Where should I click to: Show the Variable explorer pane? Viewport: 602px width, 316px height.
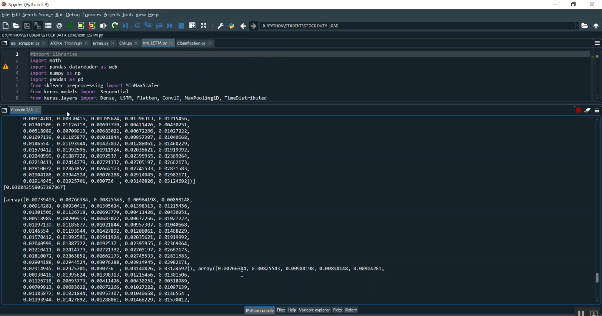pyautogui.click(x=314, y=310)
